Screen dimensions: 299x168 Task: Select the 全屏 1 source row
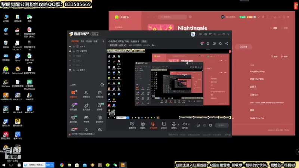click(x=87, y=70)
